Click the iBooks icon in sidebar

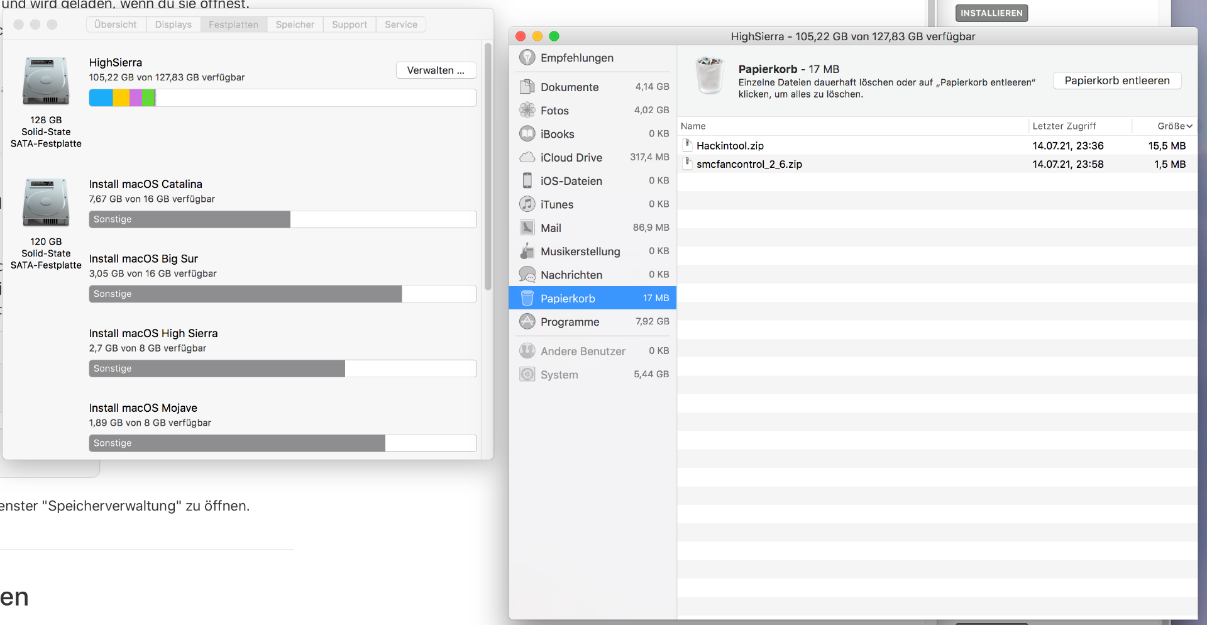pos(527,134)
